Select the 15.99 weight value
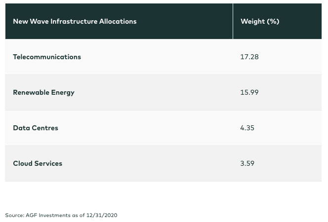Screen dimensions: 328x222 [x=249, y=92]
